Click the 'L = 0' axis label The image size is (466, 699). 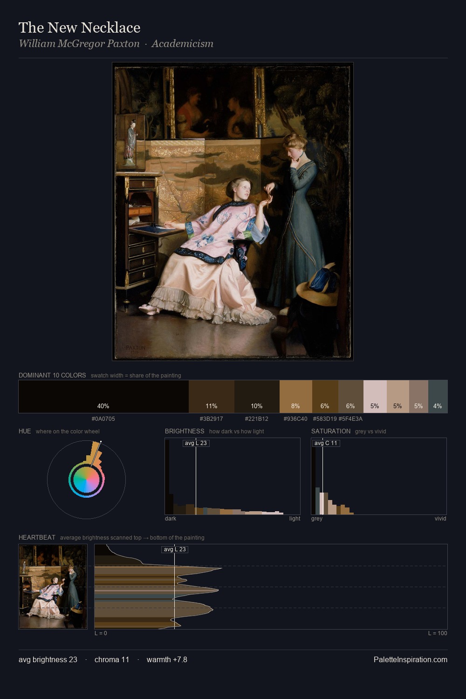tap(101, 633)
